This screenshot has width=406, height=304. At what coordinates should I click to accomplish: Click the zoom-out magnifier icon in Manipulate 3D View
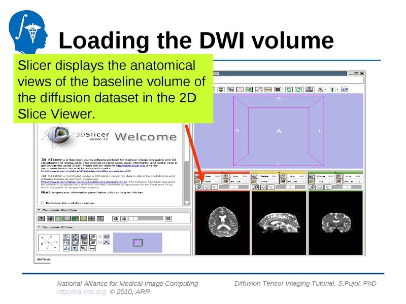[93, 243]
